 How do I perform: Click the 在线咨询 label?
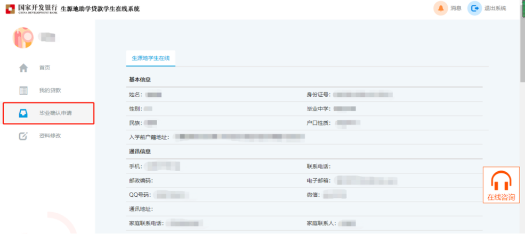click(501, 197)
